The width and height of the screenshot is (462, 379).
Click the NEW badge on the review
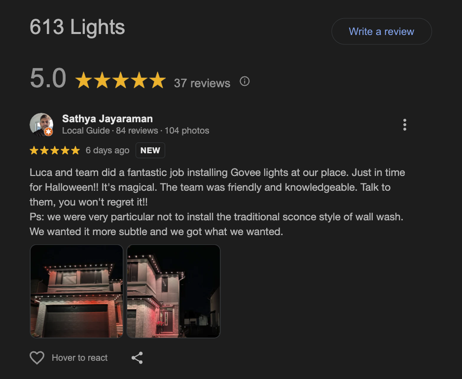coord(150,150)
